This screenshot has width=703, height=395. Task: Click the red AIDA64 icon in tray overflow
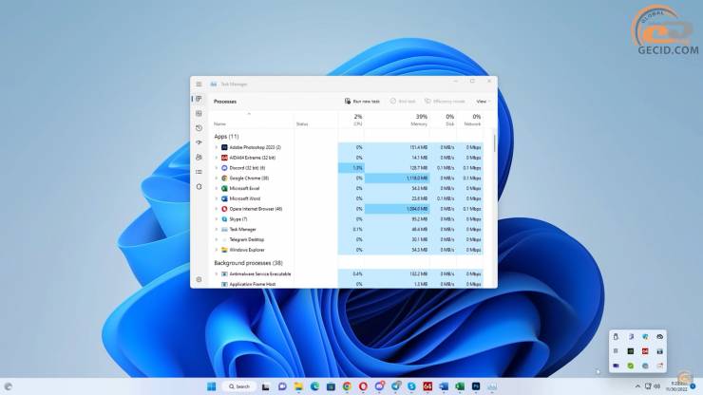(x=645, y=351)
